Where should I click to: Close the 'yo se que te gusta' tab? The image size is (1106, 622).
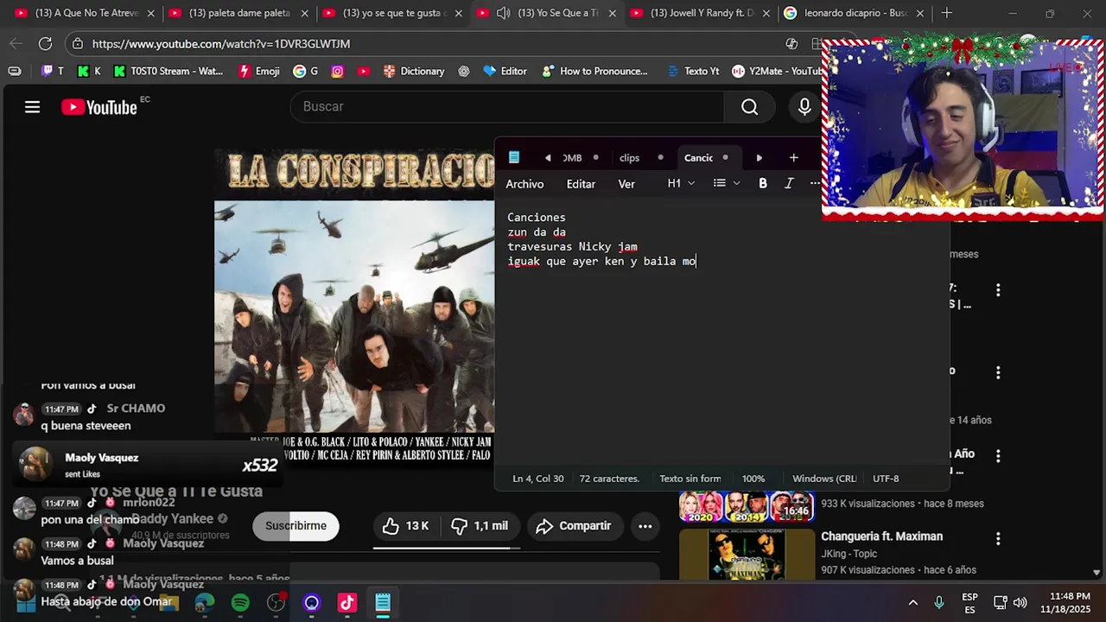[459, 14]
